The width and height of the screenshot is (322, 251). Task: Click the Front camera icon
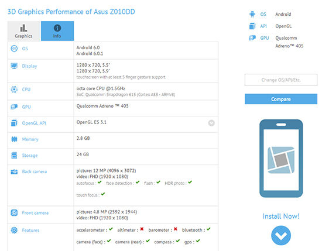point(14,213)
